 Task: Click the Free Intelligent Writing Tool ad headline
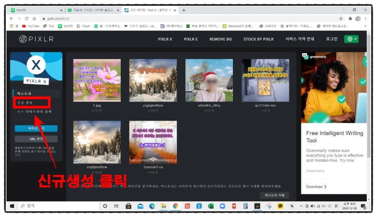pos(334,137)
